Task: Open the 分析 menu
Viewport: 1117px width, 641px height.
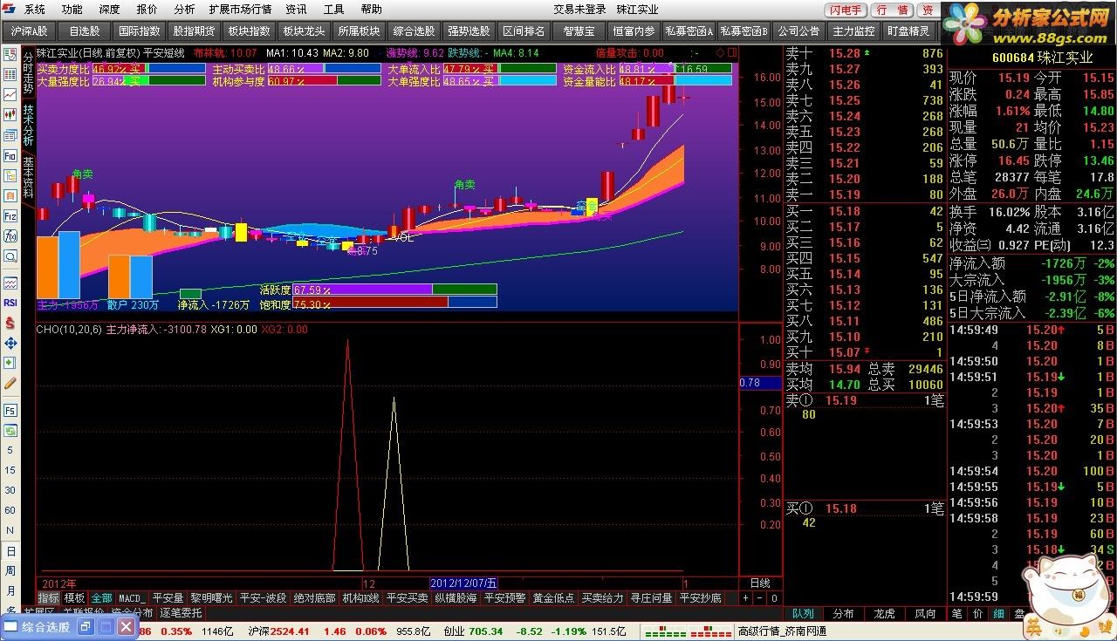Action: click(x=184, y=10)
